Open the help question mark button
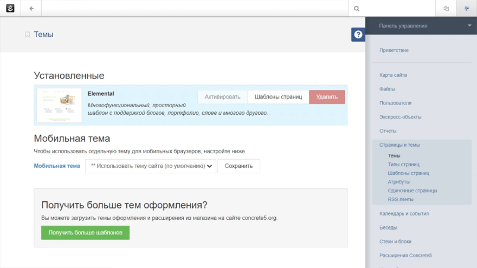The image size is (477, 268). tap(358, 35)
